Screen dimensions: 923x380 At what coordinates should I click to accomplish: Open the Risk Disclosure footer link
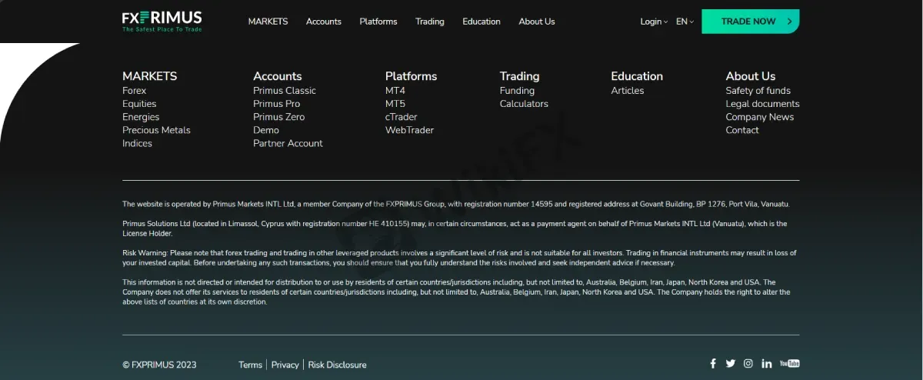click(337, 365)
